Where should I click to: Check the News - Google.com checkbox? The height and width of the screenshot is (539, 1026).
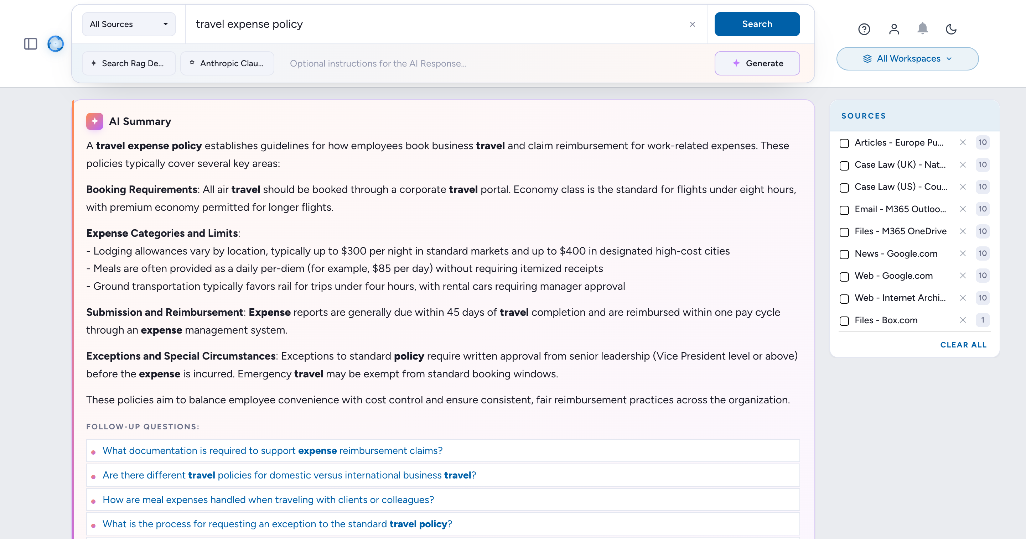[x=844, y=255]
